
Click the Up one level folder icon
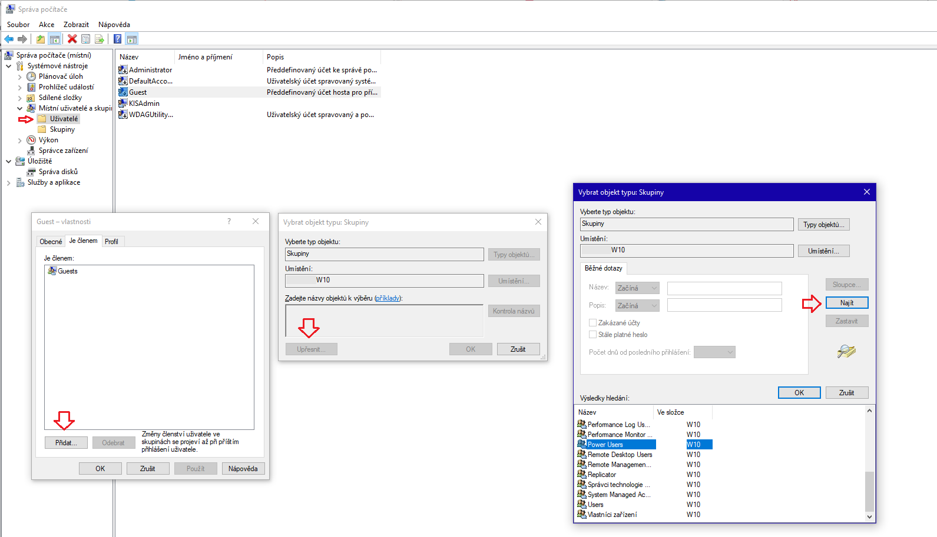tap(40, 39)
